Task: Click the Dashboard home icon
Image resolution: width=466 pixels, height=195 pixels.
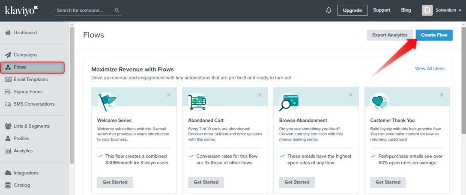Action: [8, 32]
